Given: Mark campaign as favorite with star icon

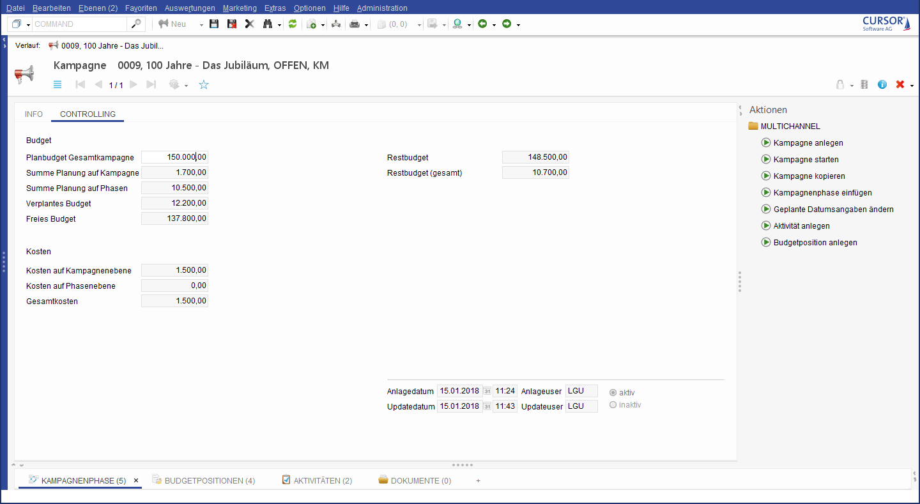Looking at the screenshot, I should (204, 85).
